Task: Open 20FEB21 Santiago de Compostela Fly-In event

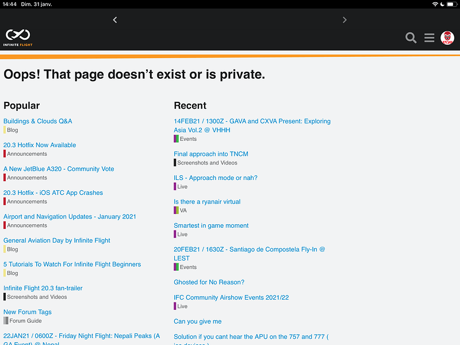Action: [x=250, y=254]
